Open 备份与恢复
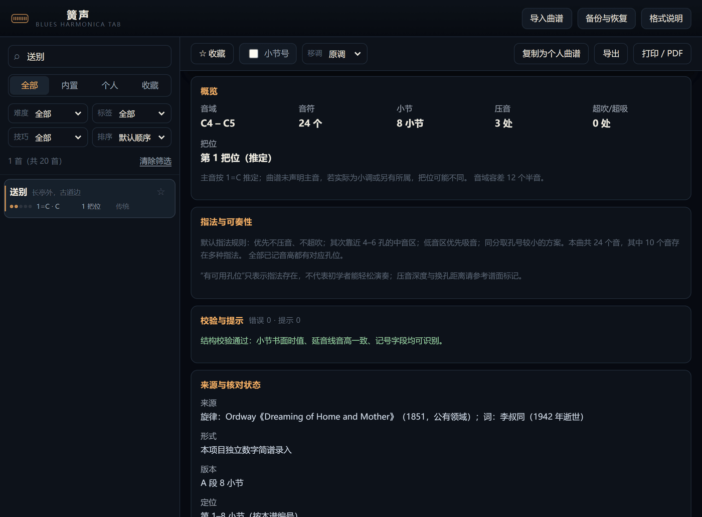This screenshot has height=517, width=702. click(606, 19)
